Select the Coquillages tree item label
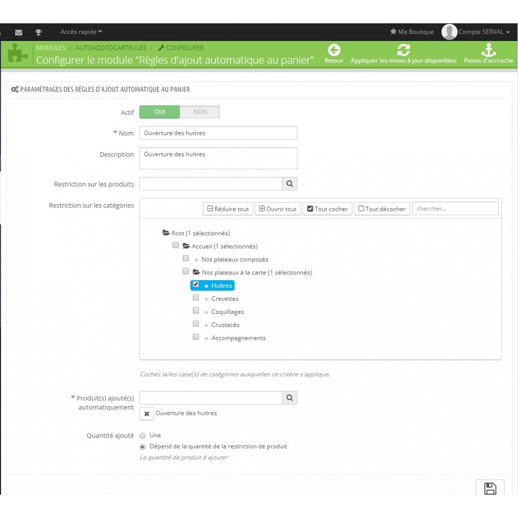 [x=227, y=312]
